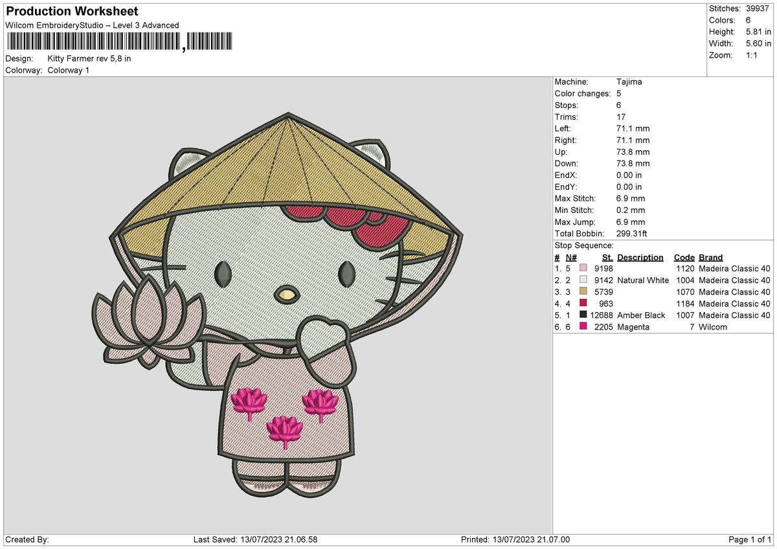Click the red swatch for code 1184
This screenshot has height=549, width=777.
click(x=583, y=304)
